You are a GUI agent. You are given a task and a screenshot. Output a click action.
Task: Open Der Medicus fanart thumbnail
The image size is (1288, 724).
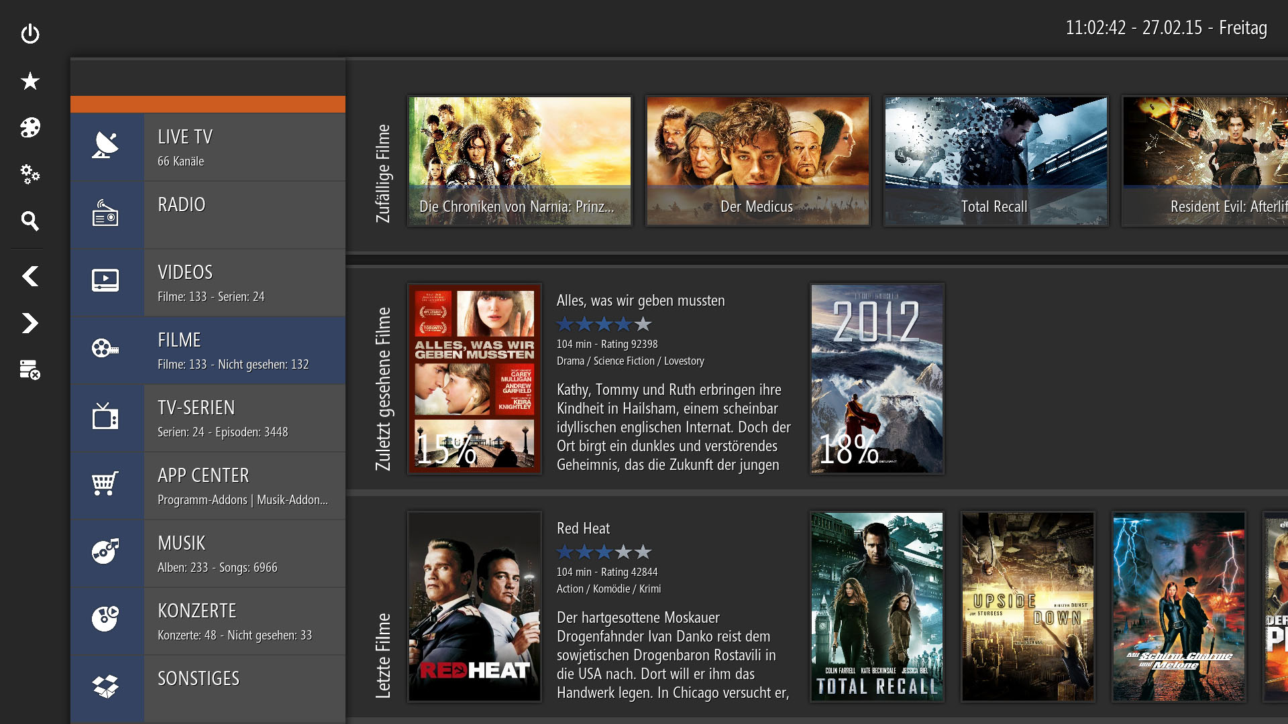click(757, 161)
